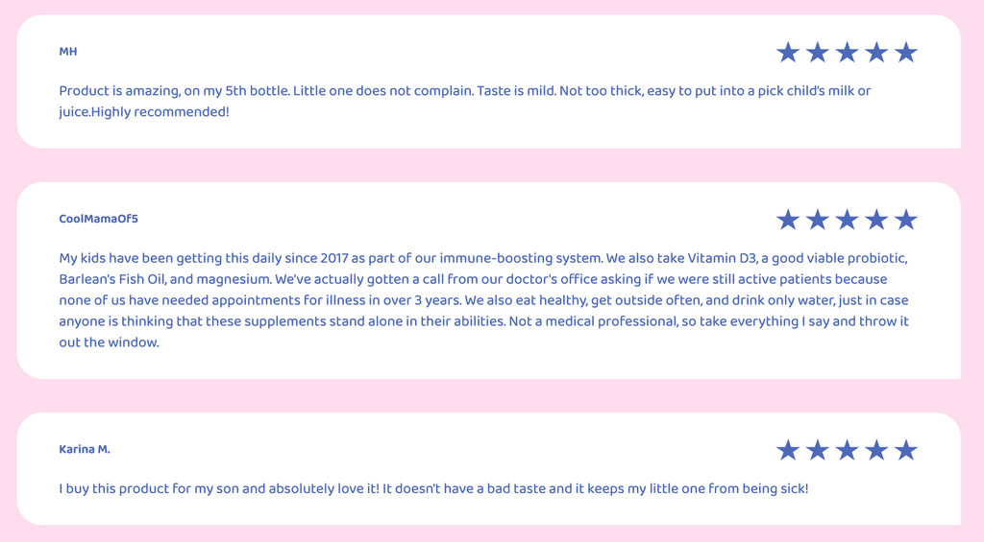Select the third star in MH's review
The width and height of the screenshot is (984, 542).
(847, 53)
